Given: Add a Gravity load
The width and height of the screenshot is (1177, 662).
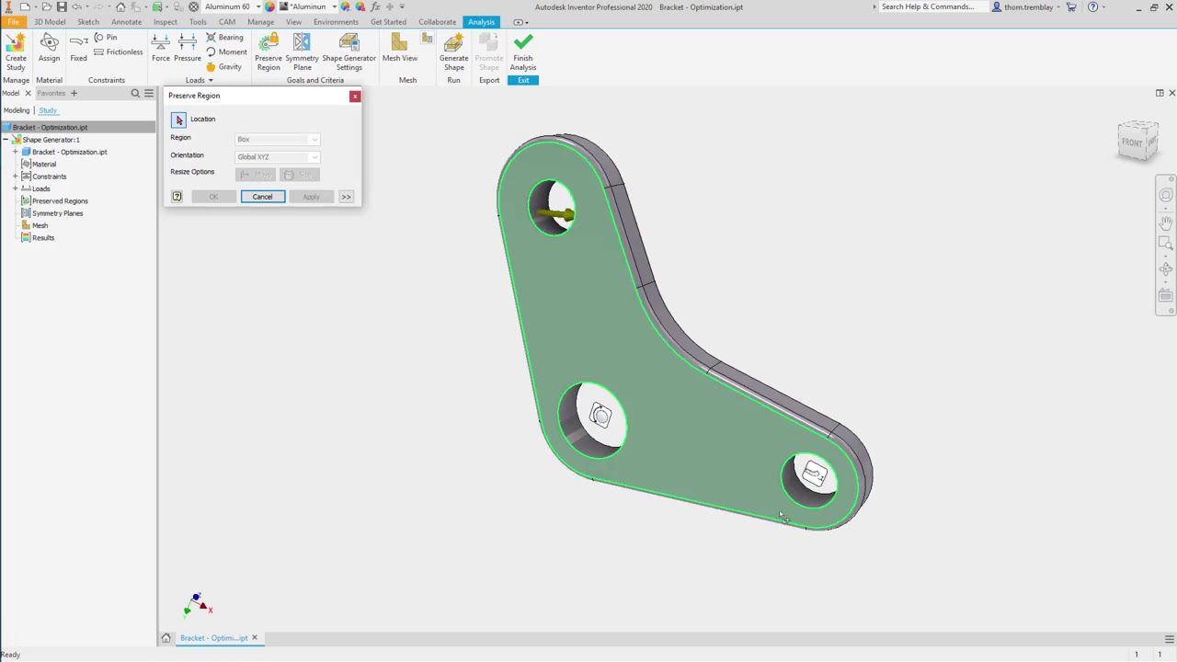Looking at the screenshot, I should [x=223, y=67].
